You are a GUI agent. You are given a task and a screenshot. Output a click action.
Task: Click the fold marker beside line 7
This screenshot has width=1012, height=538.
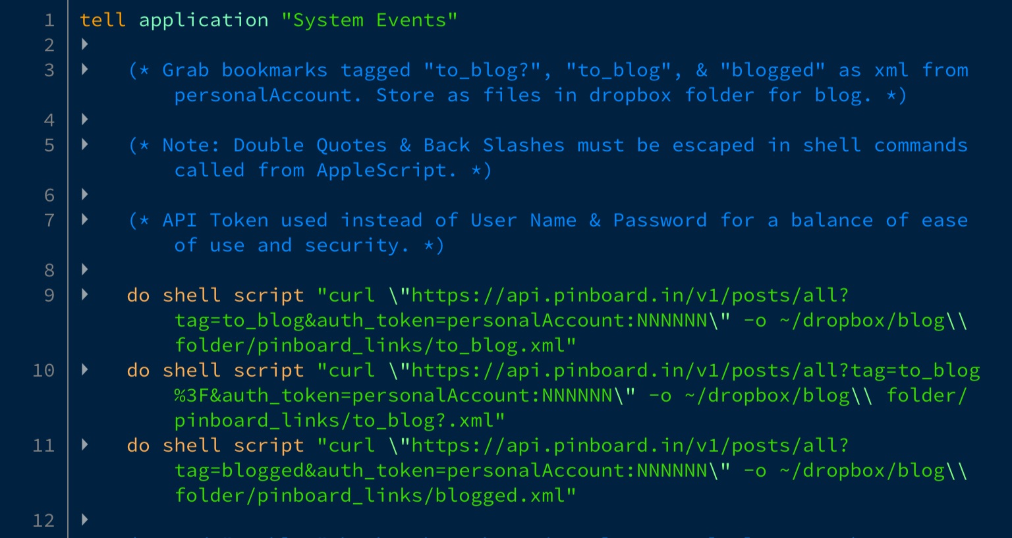pos(85,220)
